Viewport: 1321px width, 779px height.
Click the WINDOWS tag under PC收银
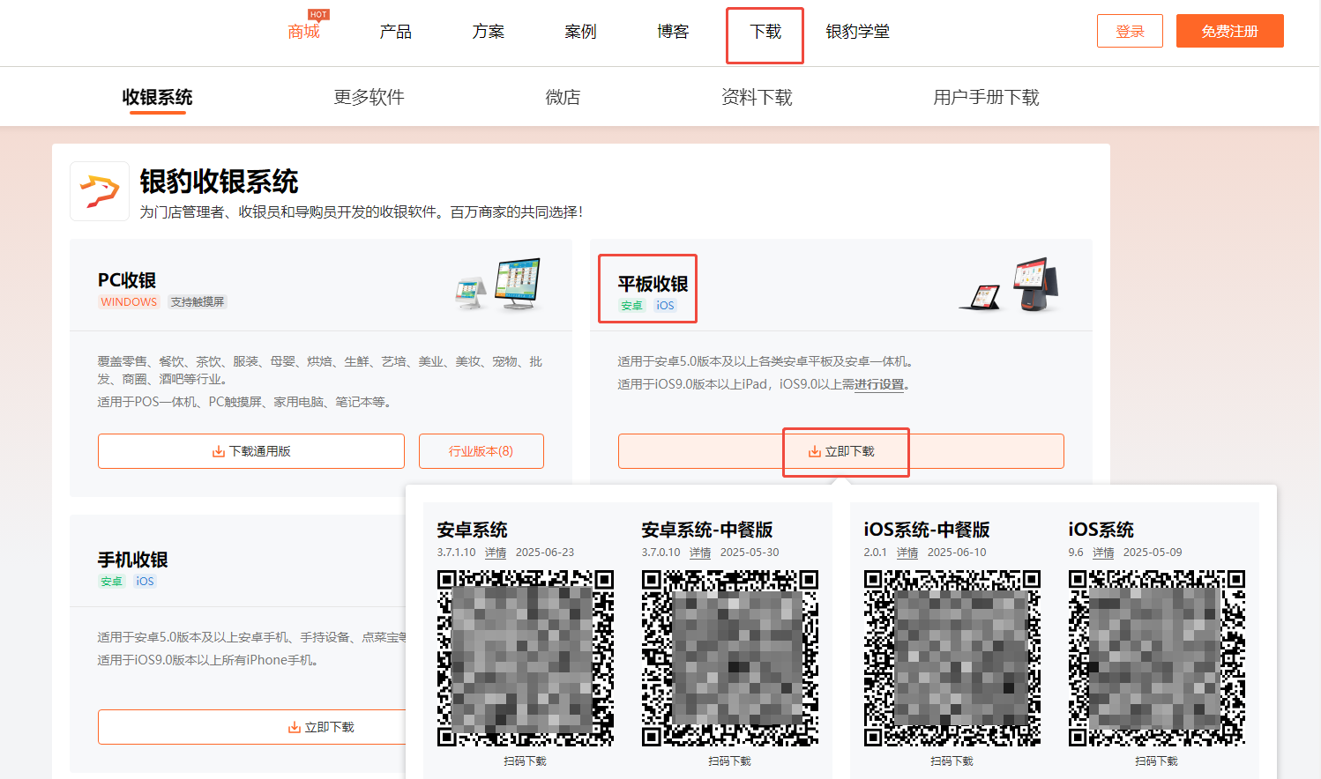pos(129,302)
